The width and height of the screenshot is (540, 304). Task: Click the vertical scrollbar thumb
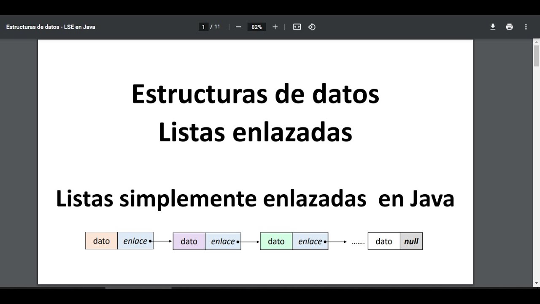pyautogui.click(x=537, y=56)
